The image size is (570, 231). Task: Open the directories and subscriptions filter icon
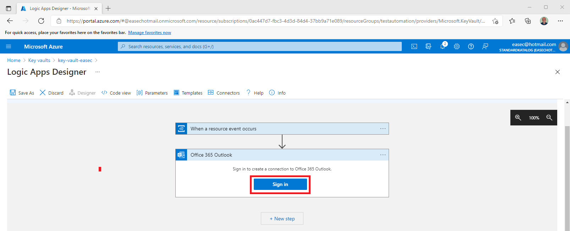(x=428, y=46)
